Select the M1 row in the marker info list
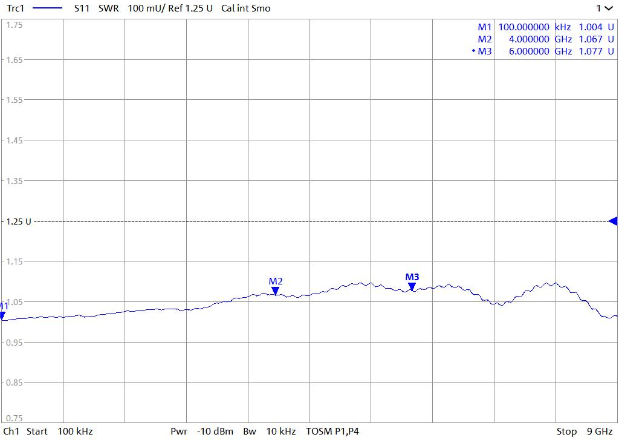The height and width of the screenshot is (440, 619). 545,27
